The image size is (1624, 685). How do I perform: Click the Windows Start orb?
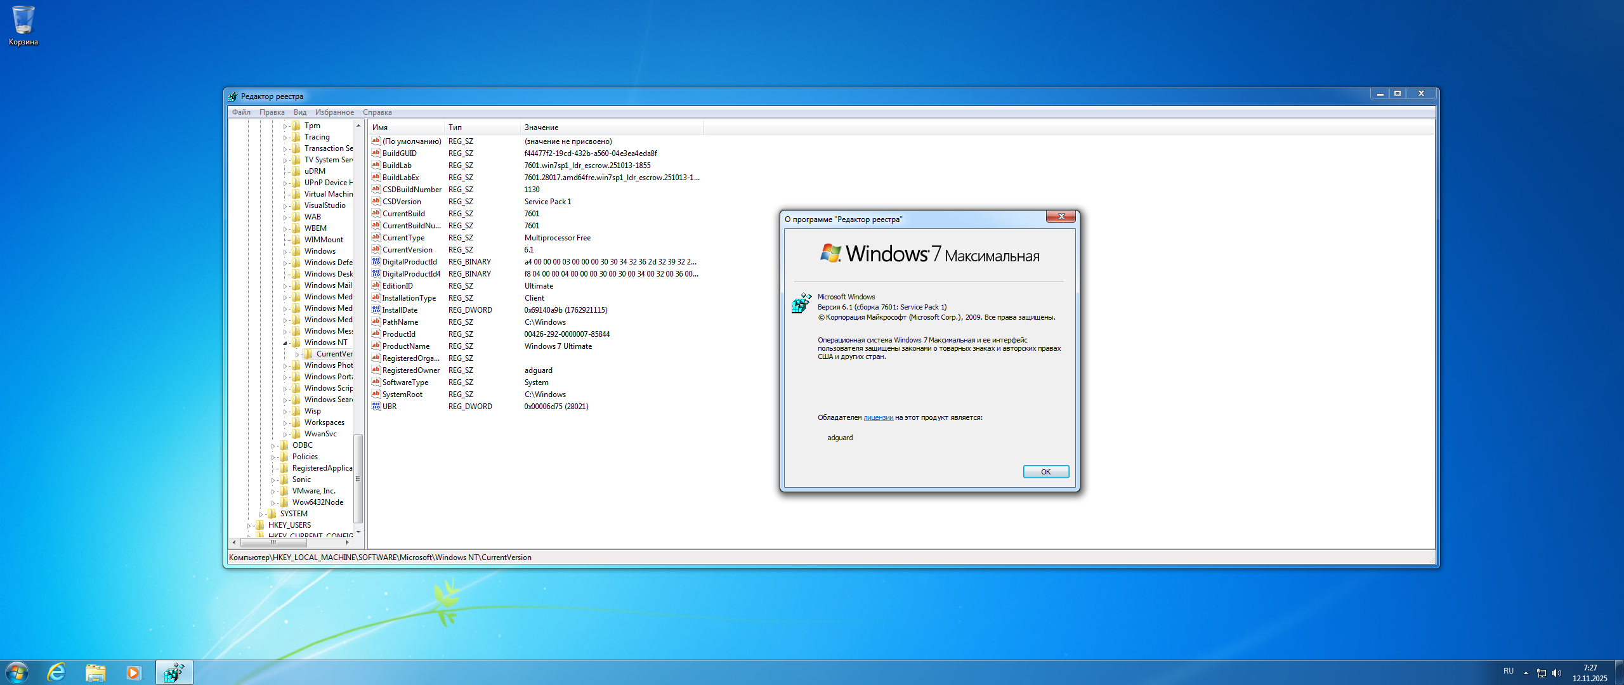pos(16,672)
